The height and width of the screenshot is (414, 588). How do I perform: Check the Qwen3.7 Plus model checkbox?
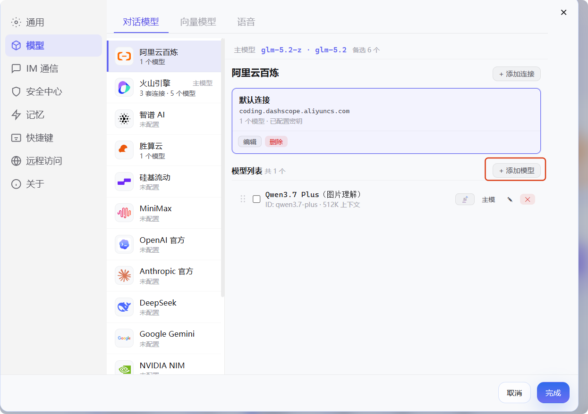coord(256,199)
